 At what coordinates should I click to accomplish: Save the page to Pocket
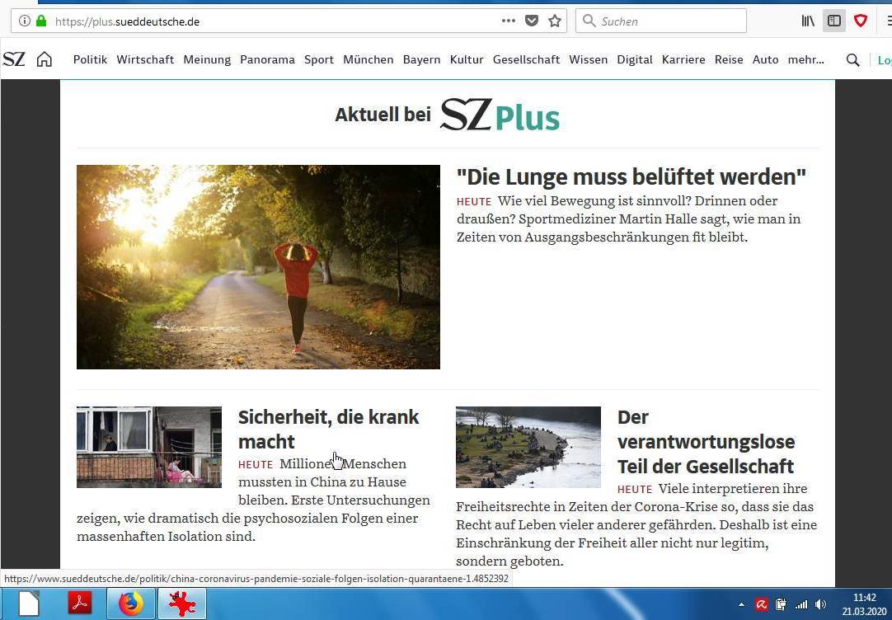pos(532,21)
